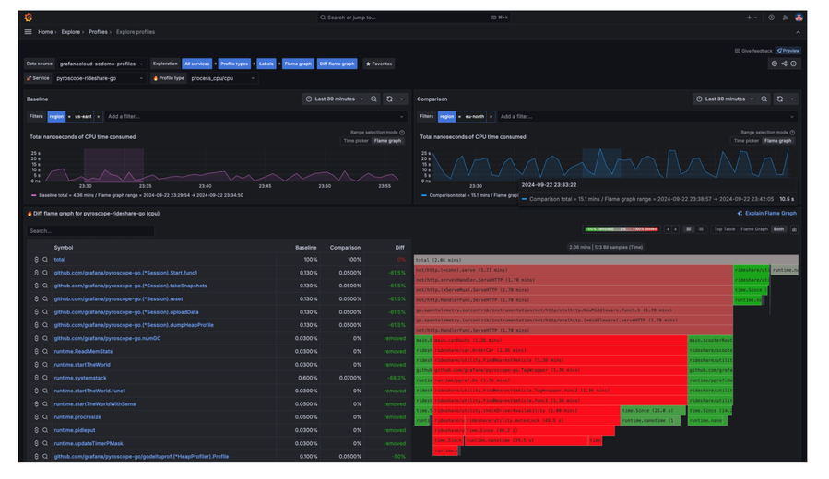Image resolution: width=829 pixels, height=479 pixels.
Task: Open the help question mark icon
Action: pos(772,18)
